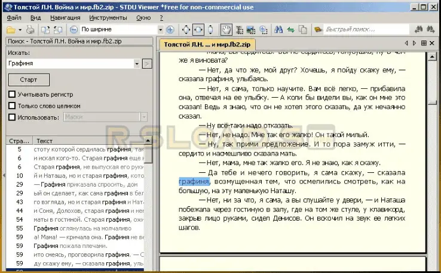
Task: Select result 'ито смеясь, проговорила графиня'
Action: pos(75,255)
